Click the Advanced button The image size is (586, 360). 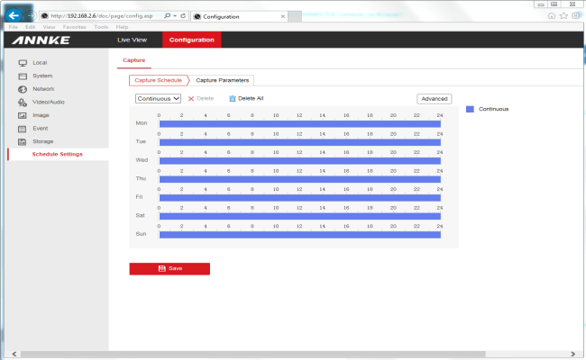click(x=434, y=98)
